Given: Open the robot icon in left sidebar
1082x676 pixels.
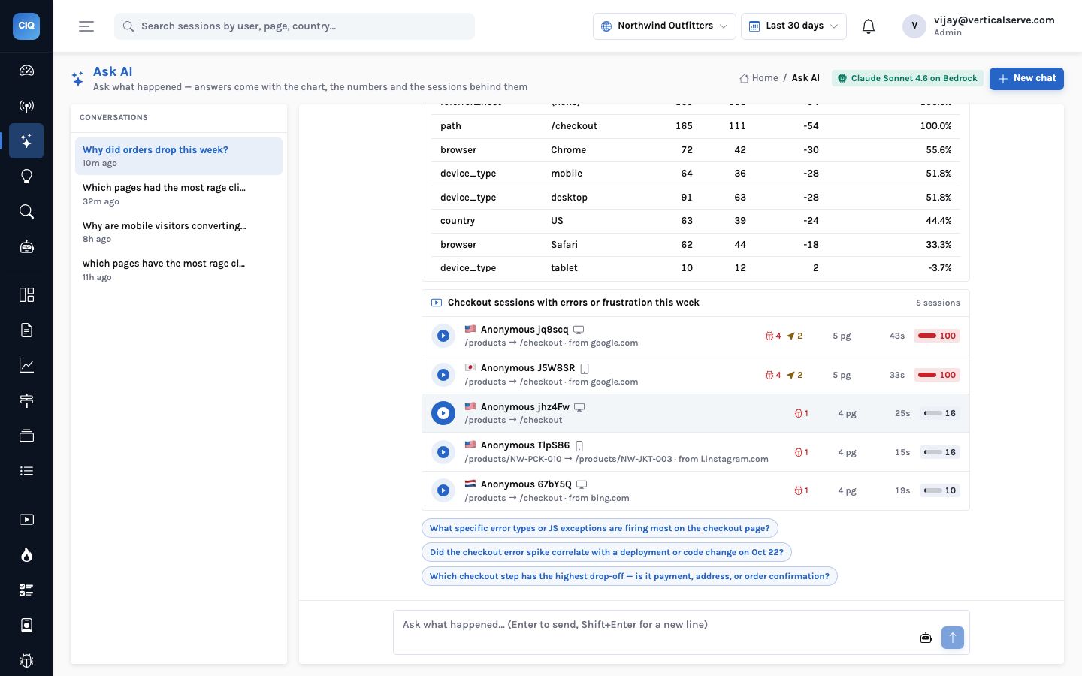Looking at the screenshot, I should [x=26, y=247].
